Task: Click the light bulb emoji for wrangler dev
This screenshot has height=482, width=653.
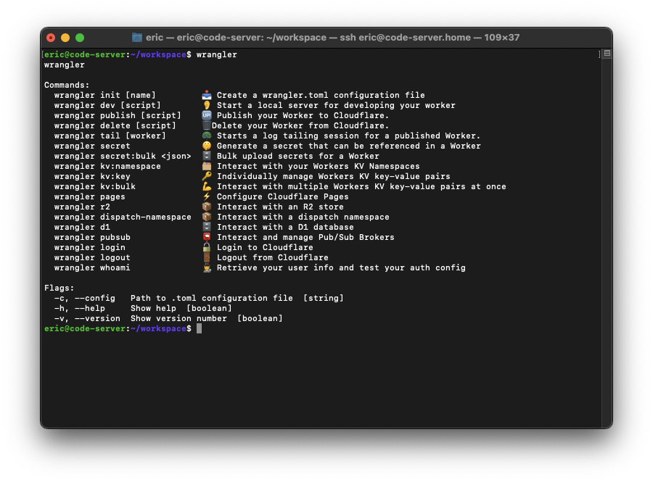Action: [207, 105]
